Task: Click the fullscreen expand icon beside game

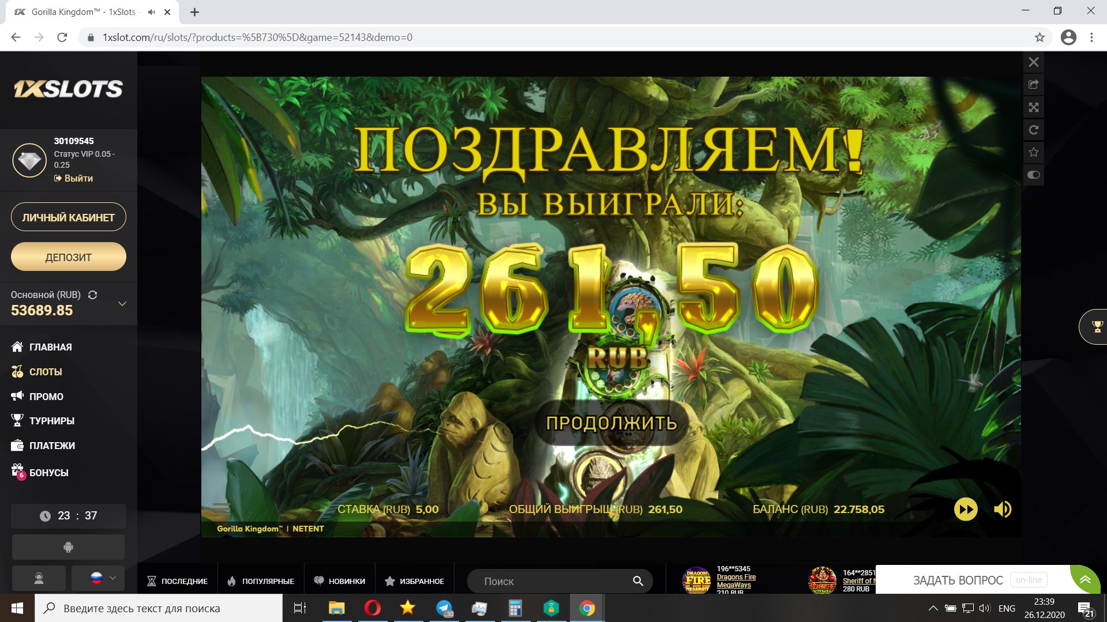Action: pos(1033,107)
